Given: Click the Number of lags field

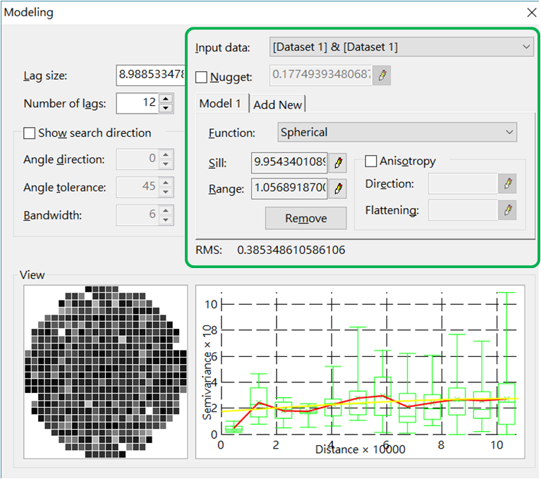Looking at the screenshot, I should [138, 103].
